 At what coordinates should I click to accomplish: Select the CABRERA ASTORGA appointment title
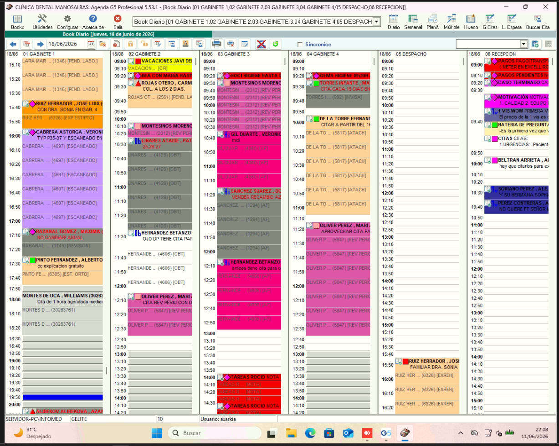click(x=69, y=132)
